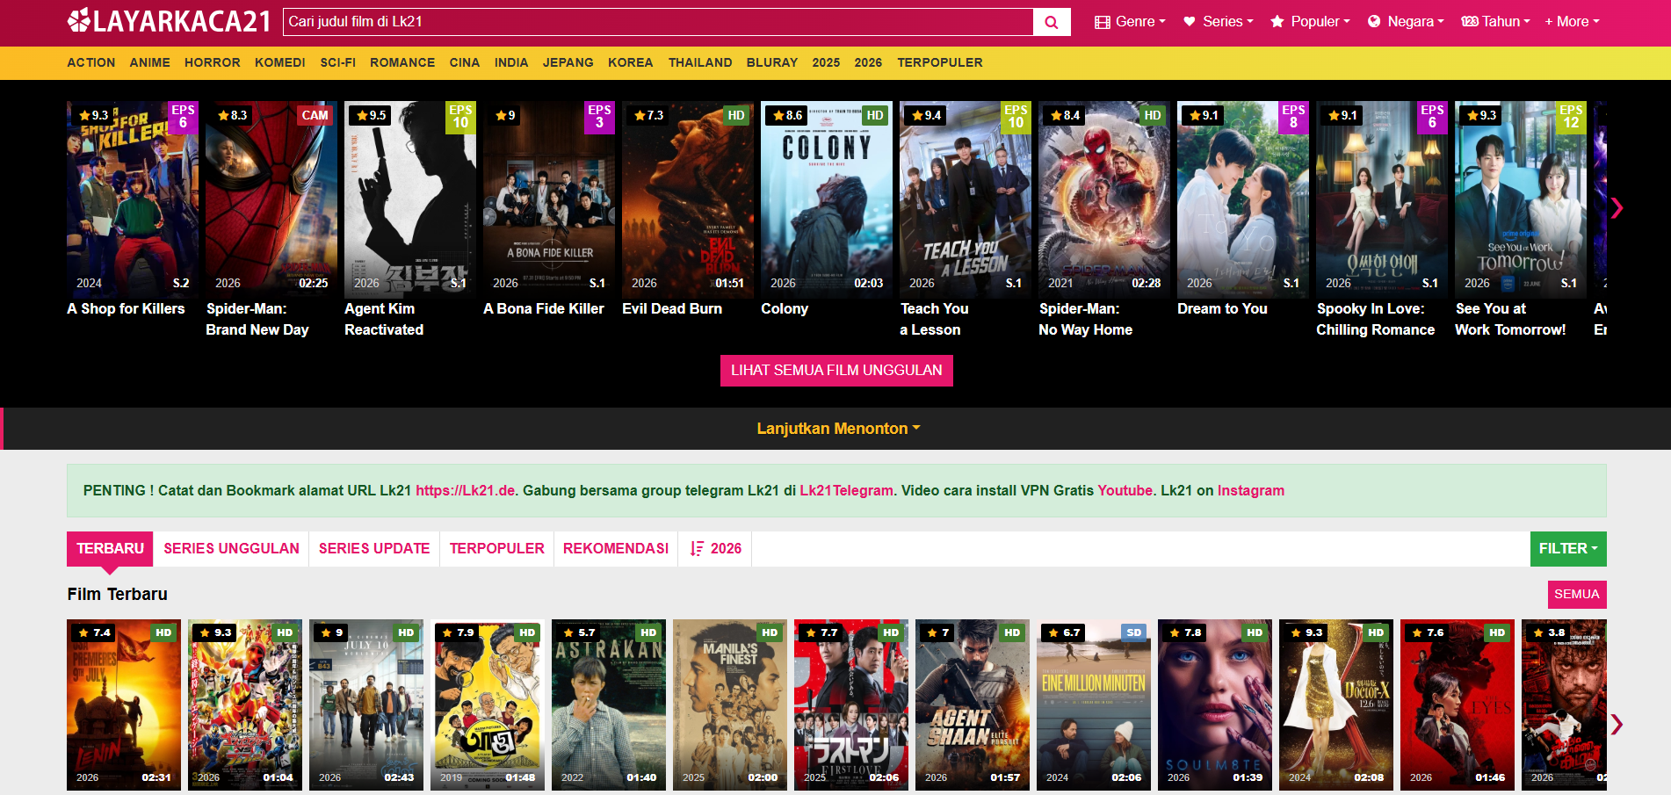
Task: Click the right arrow of the featured carousel
Action: pyautogui.click(x=1617, y=208)
